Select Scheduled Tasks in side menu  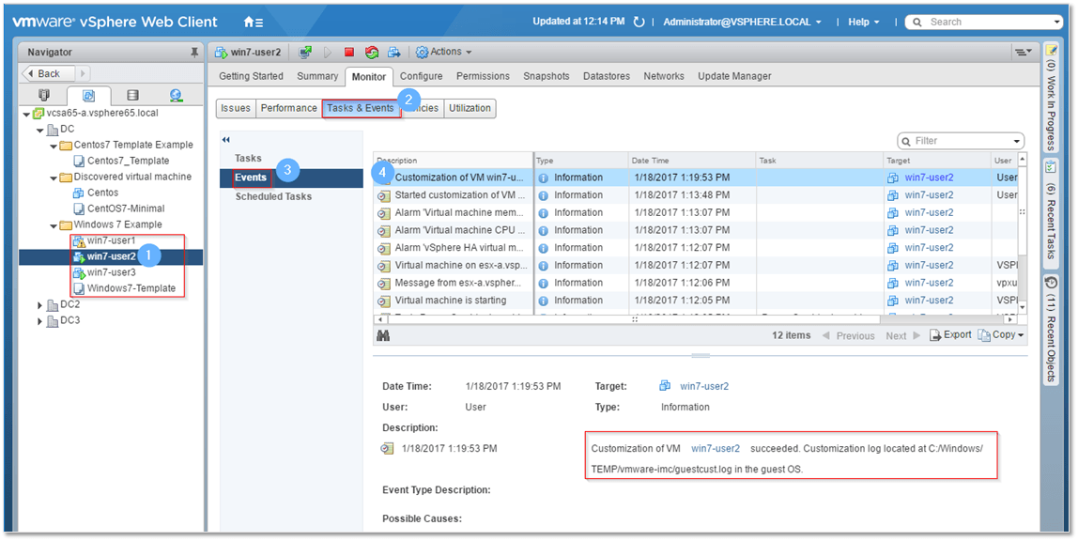[273, 196]
